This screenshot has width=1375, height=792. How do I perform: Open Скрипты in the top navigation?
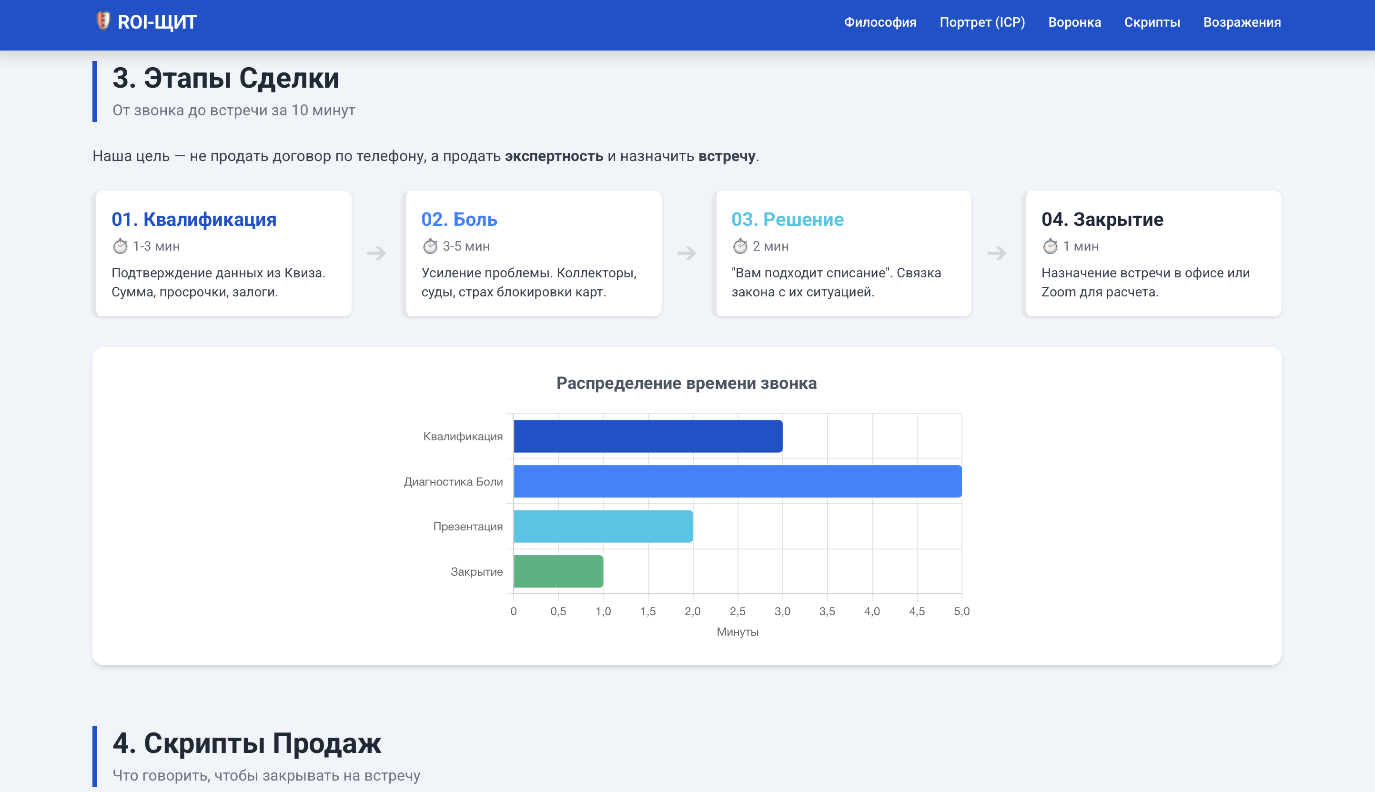(x=1152, y=22)
